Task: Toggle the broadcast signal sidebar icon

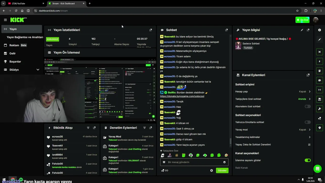Action: tap(319, 90)
